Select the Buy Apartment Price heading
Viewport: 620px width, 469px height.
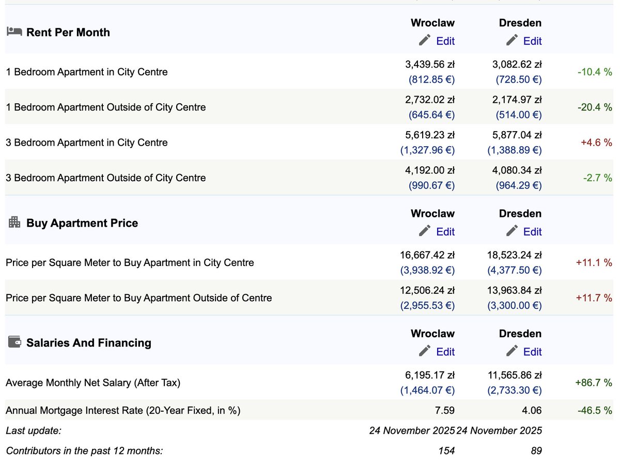coord(82,223)
